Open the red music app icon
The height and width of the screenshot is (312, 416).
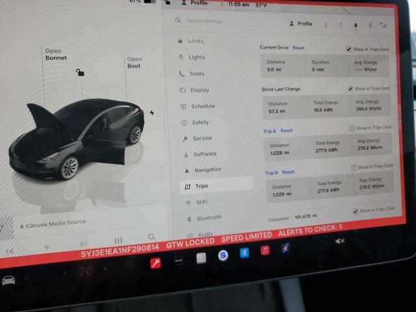265,250
